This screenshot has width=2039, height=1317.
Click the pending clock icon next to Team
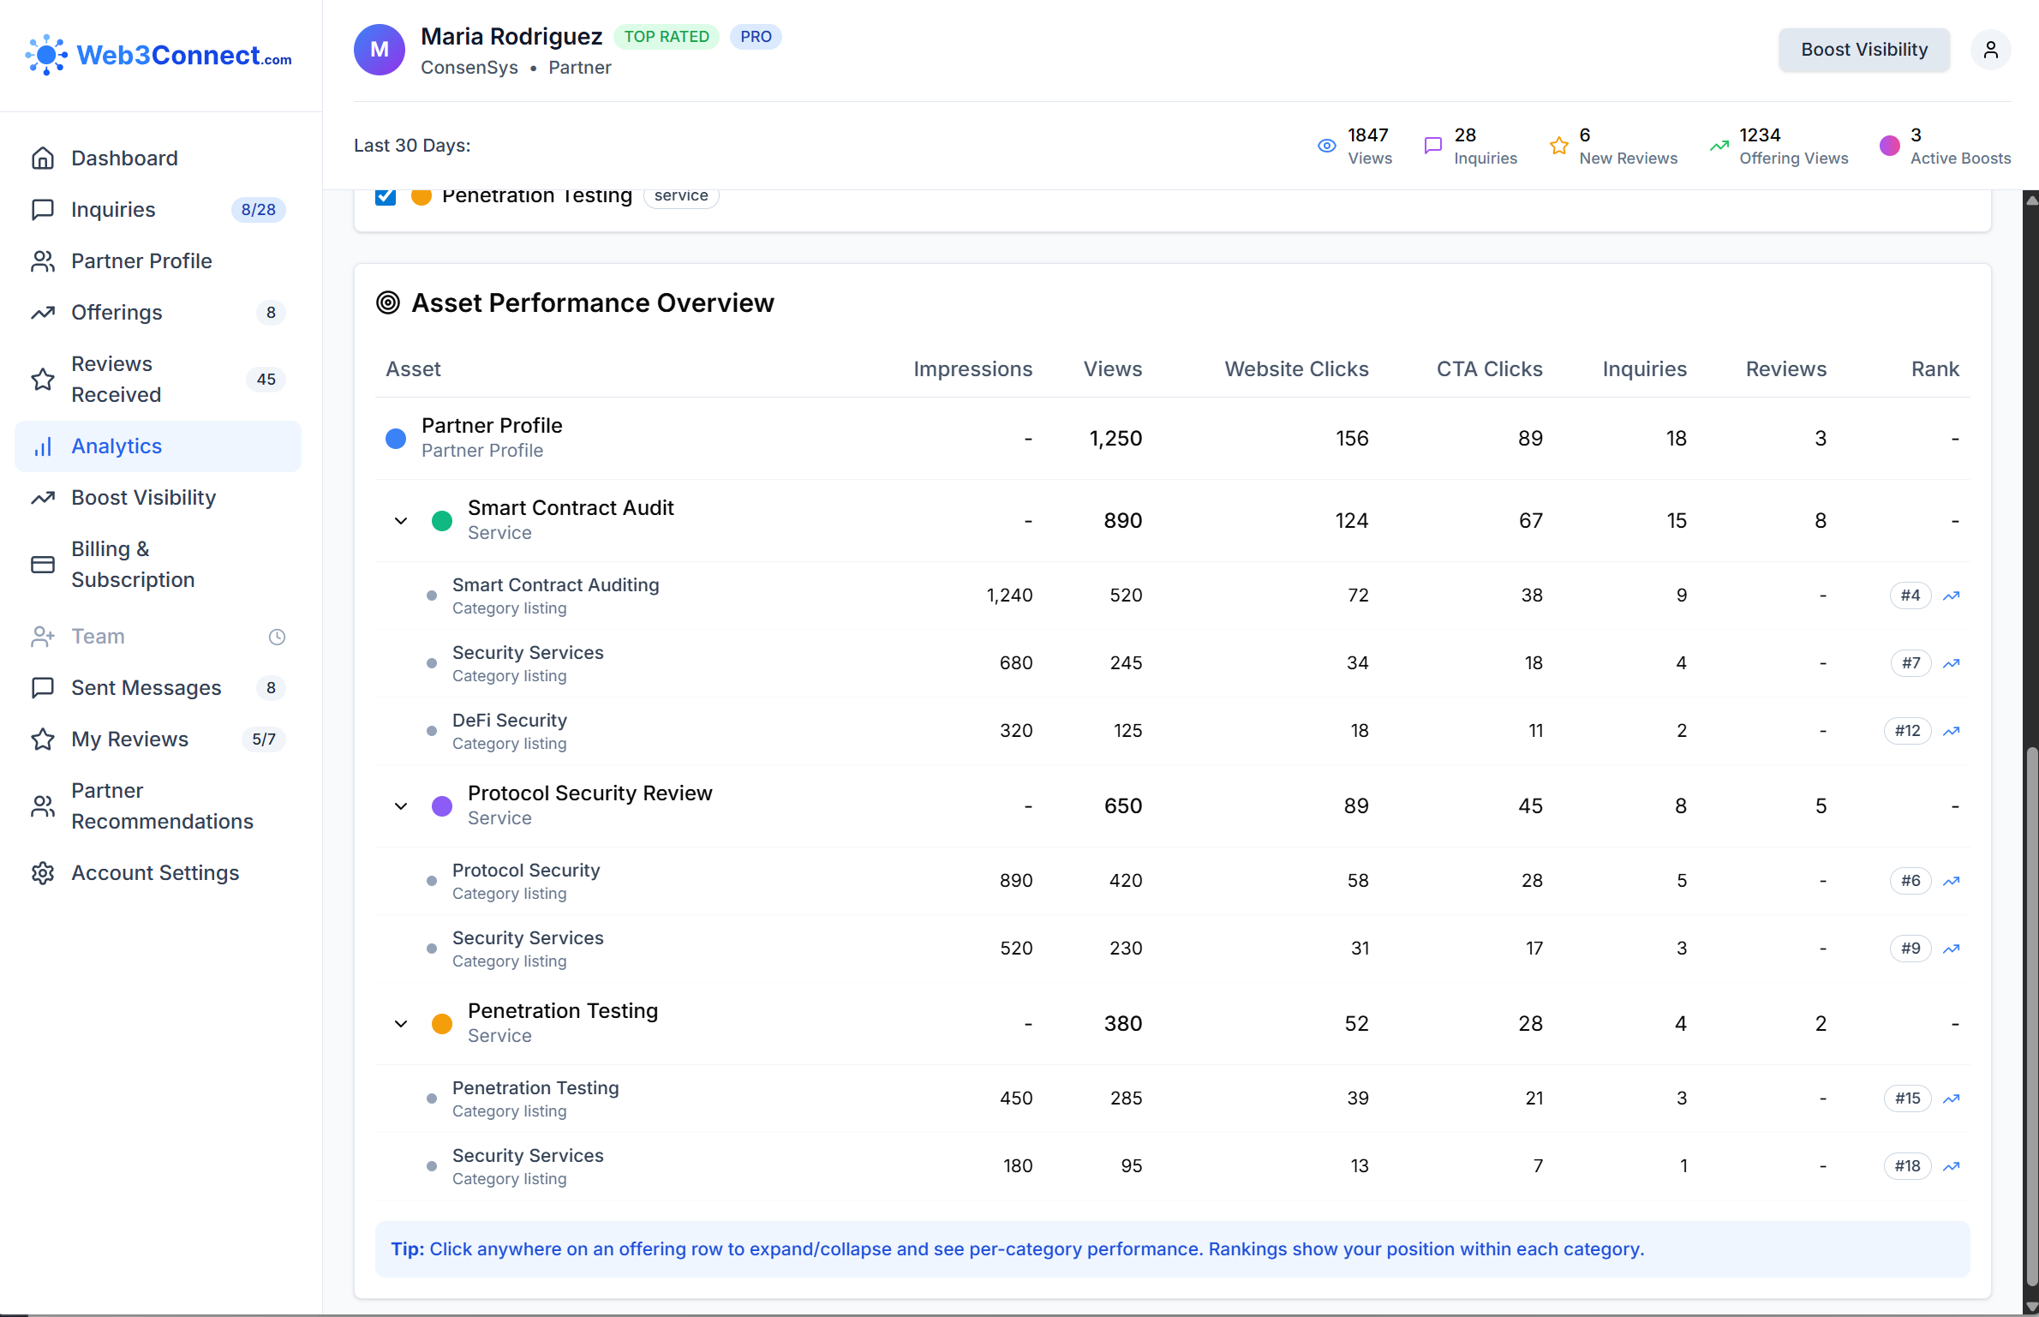276,637
